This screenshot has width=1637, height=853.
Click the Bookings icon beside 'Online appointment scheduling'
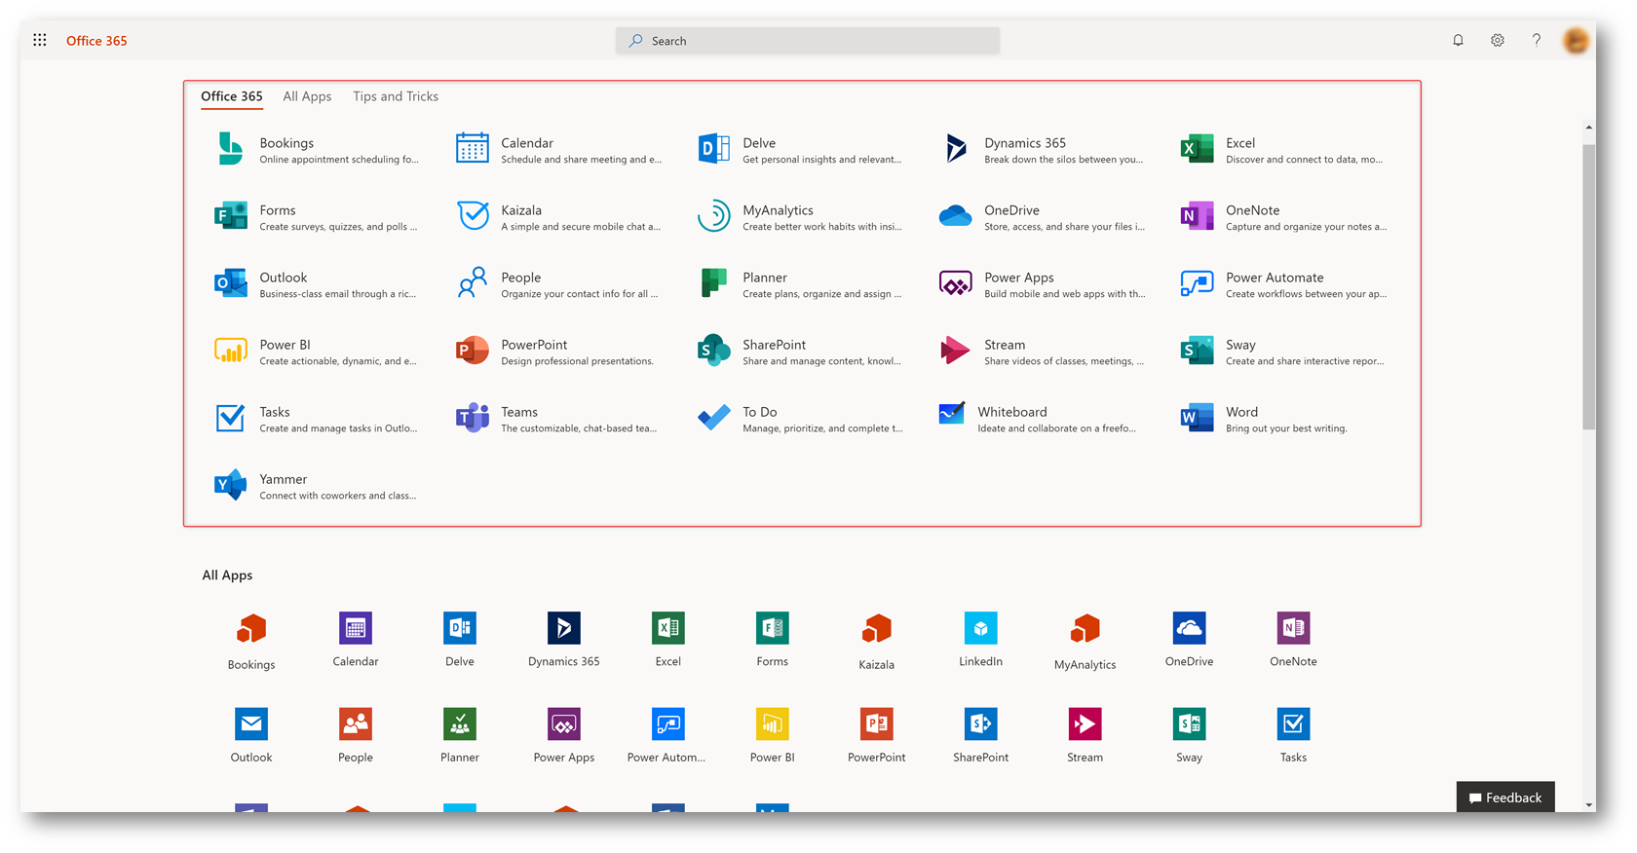point(231,149)
